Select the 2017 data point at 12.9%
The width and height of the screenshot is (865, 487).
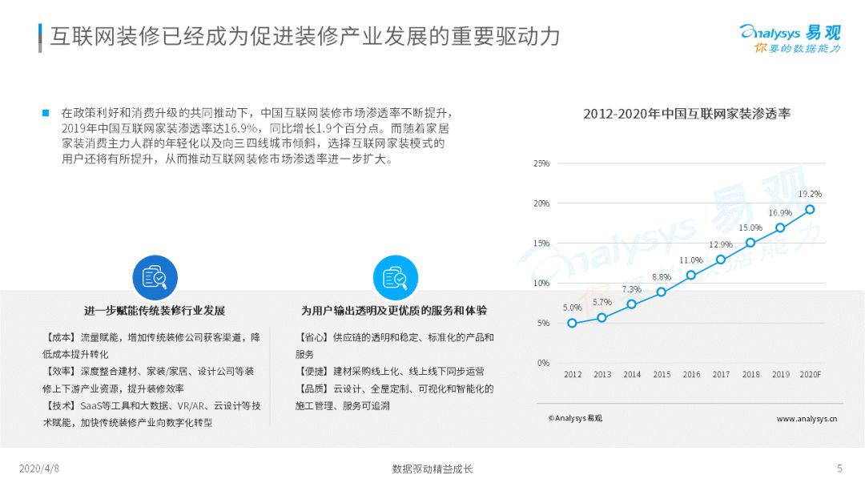pos(721,260)
